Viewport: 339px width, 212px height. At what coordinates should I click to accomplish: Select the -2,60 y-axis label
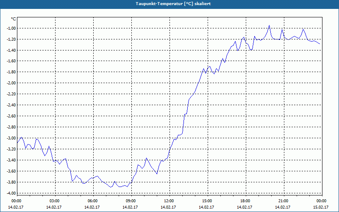(x=11, y=116)
